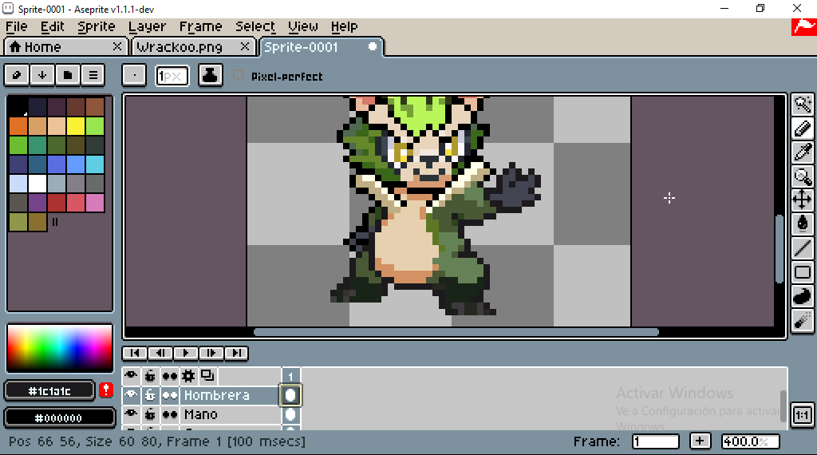817x455 pixels.
Task: Choose the Rectangle shape tool
Action: pyautogui.click(x=803, y=272)
